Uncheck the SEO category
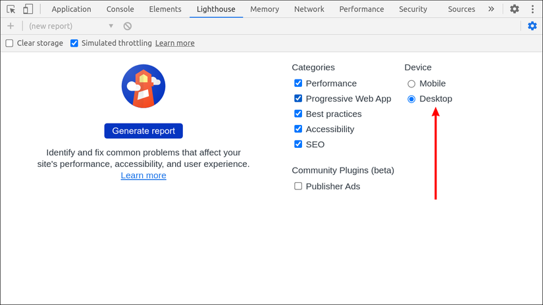The height and width of the screenshot is (305, 543). [297, 144]
